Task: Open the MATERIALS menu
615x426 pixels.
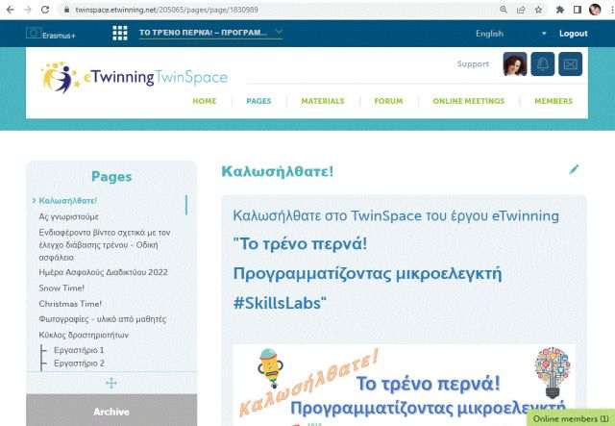Action: pyautogui.click(x=323, y=101)
